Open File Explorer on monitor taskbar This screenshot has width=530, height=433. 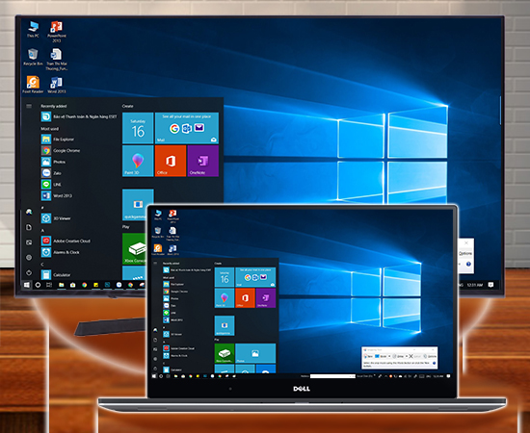(61, 285)
